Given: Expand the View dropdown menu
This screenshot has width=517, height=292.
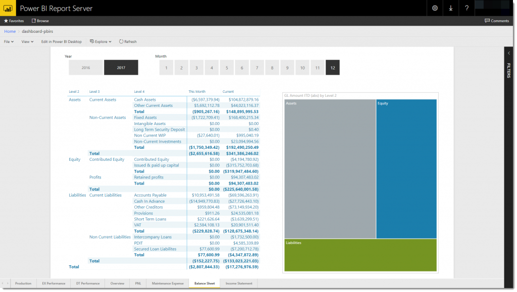Looking at the screenshot, I should 27,41.
